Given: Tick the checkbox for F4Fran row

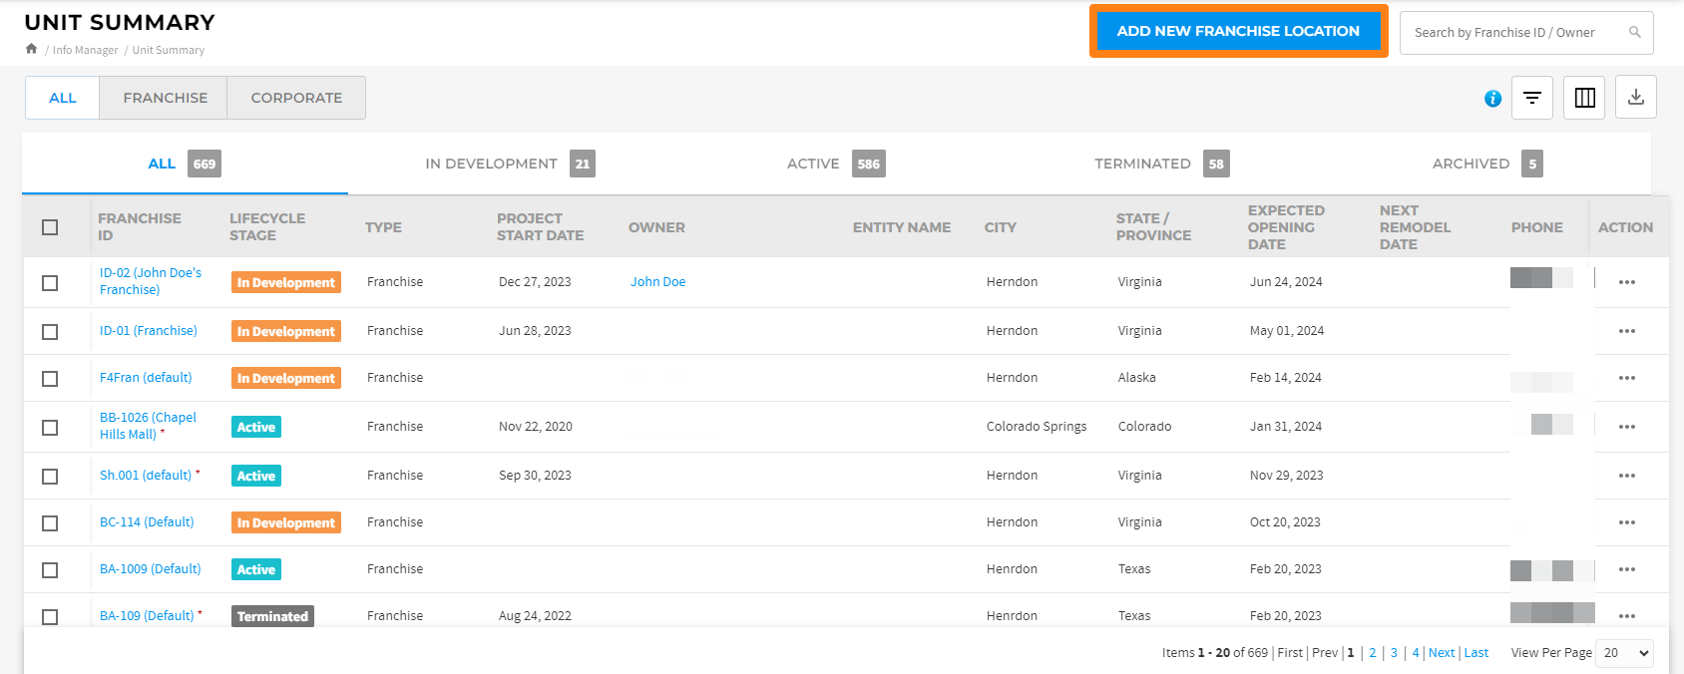Looking at the screenshot, I should pos(50,379).
